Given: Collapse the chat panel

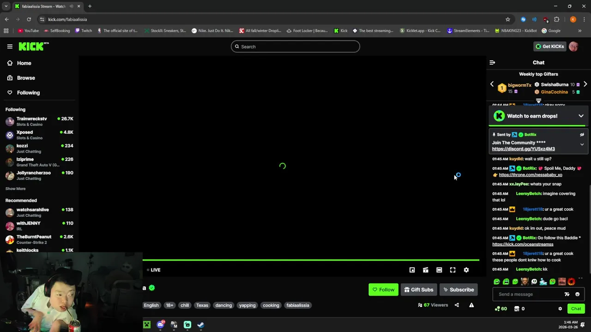Looking at the screenshot, I should pyautogui.click(x=492, y=63).
